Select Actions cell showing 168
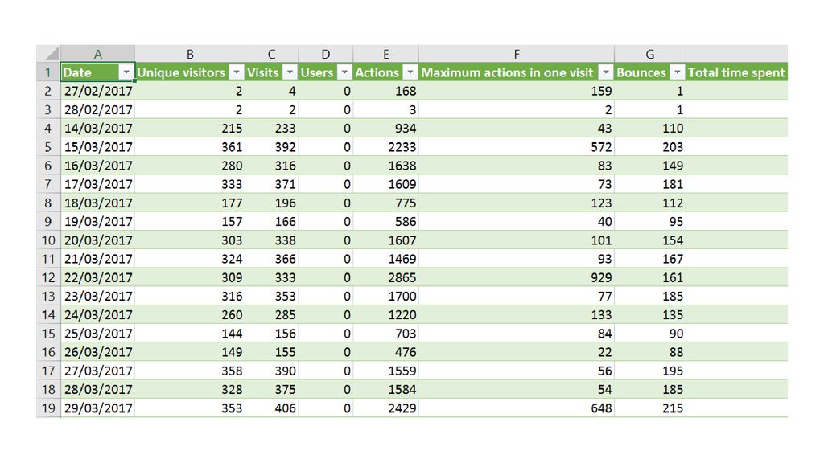The width and height of the screenshot is (824, 463). (385, 91)
